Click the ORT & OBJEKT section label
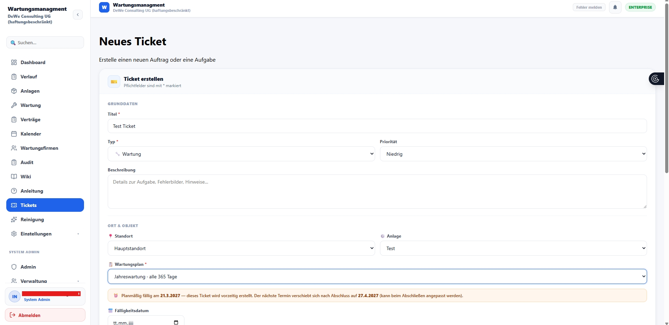 click(x=123, y=226)
